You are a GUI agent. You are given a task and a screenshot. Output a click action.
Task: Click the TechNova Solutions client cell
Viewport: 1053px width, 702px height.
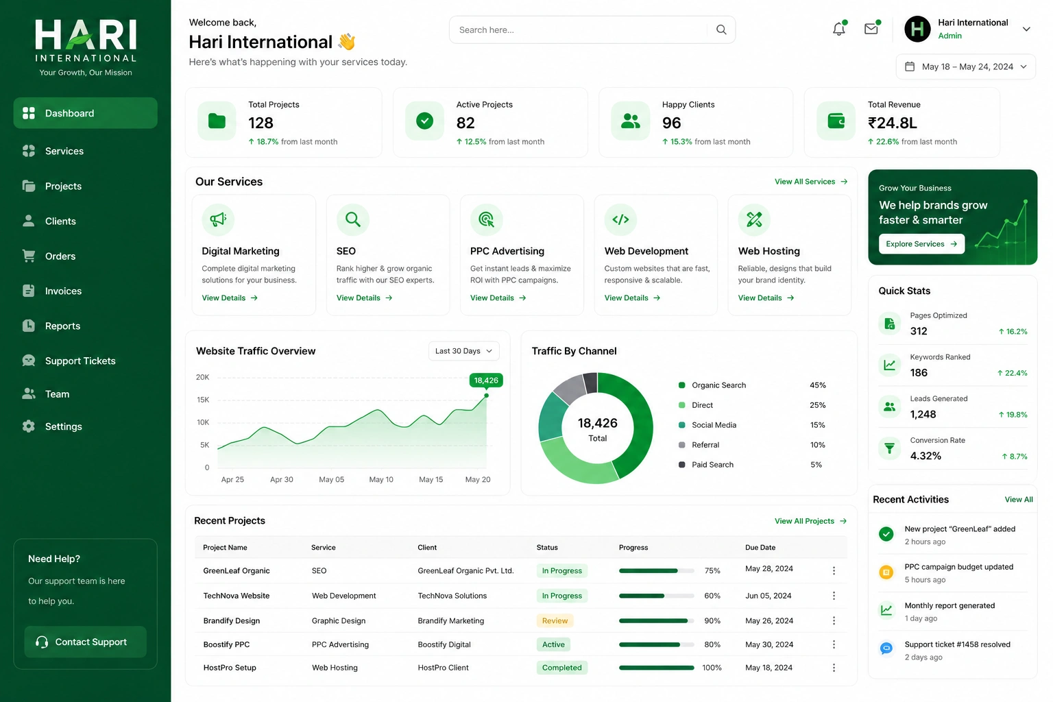pos(452,596)
